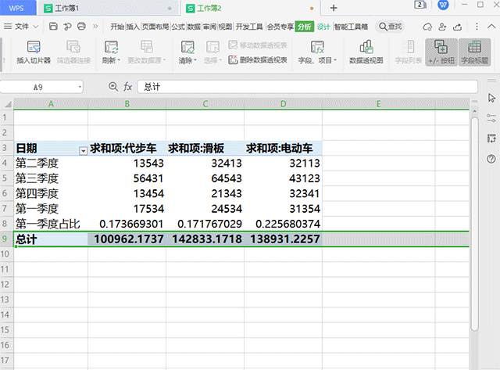The image size is (500, 370).
Task: Open the settings sliders icon in sidebar
Action: (491, 118)
